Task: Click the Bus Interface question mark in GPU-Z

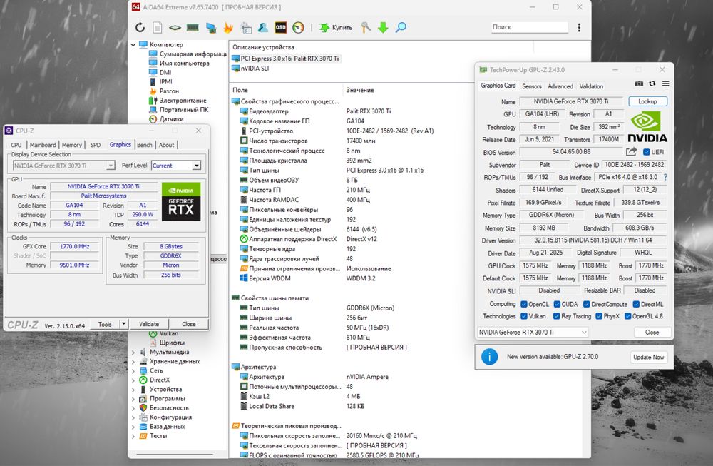Action: click(x=665, y=177)
